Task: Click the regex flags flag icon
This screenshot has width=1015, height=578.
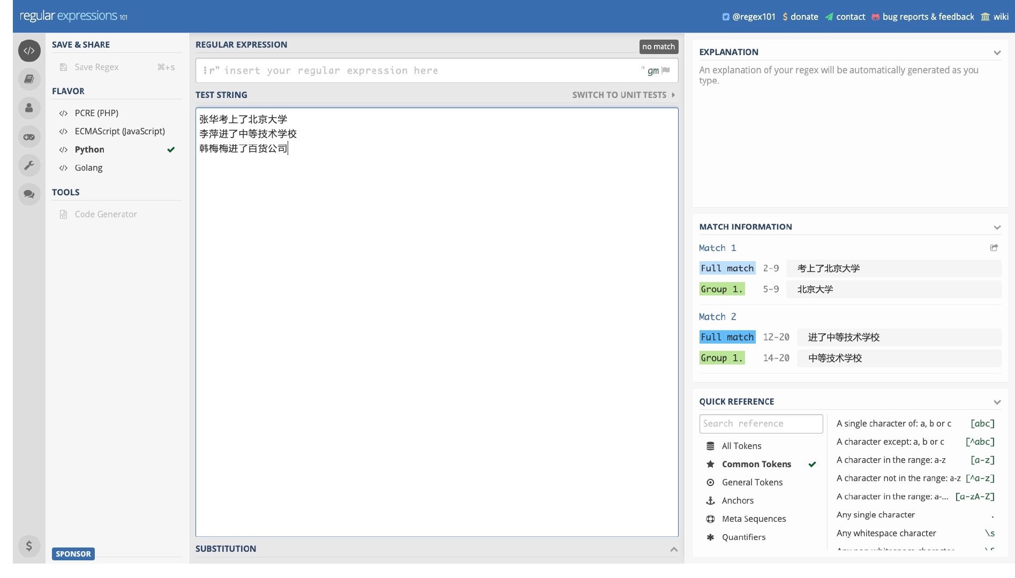Action: pyautogui.click(x=666, y=70)
